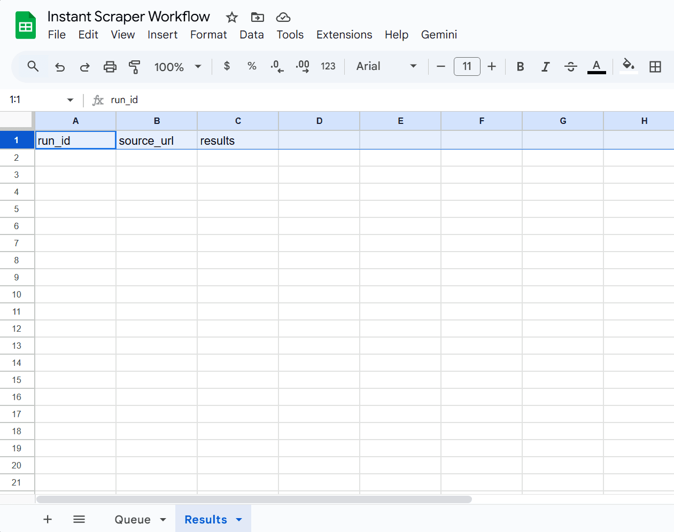Increase decimal places
Image resolution: width=674 pixels, height=532 pixels.
(x=303, y=66)
